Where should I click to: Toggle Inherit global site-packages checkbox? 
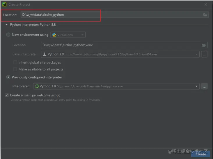(15, 62)
